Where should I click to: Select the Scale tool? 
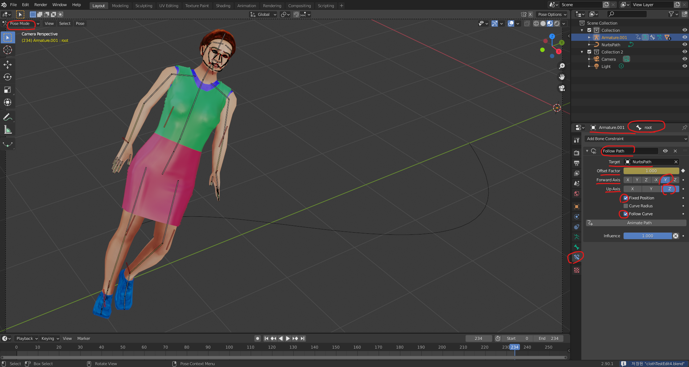pyautogui.click(x=8, y=90)
